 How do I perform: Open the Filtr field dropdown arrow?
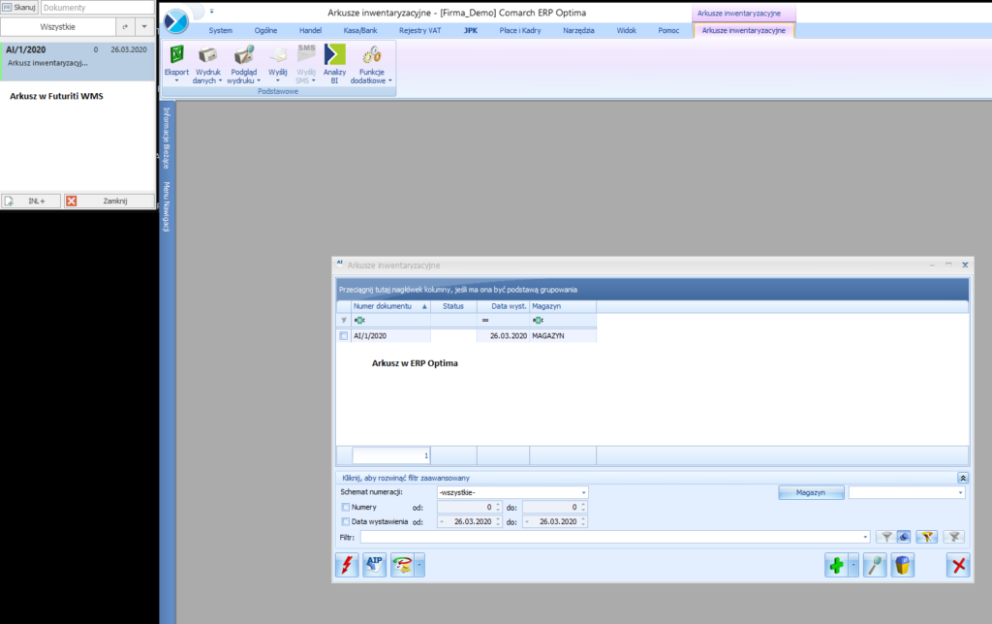pyautogui.click(x=865, y=538)
